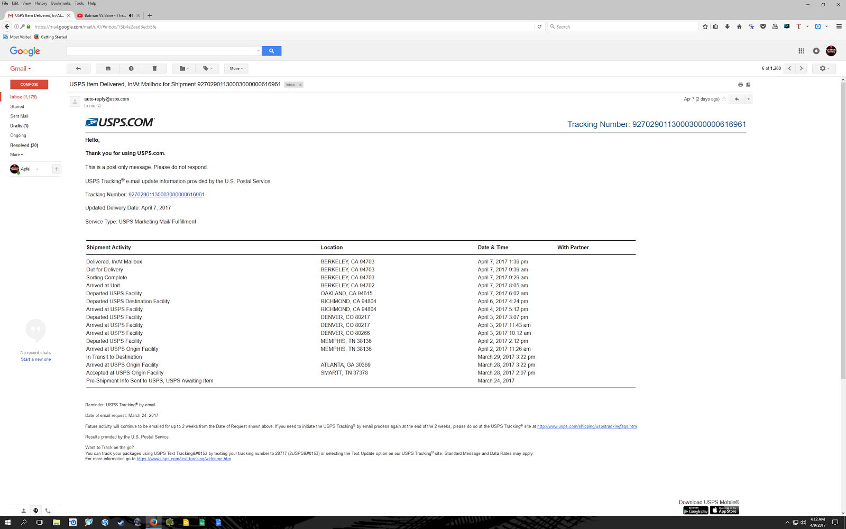Click the blue Gmail search button
The height and width of the screenshot is (529, 846).
(x=271, y=51)
